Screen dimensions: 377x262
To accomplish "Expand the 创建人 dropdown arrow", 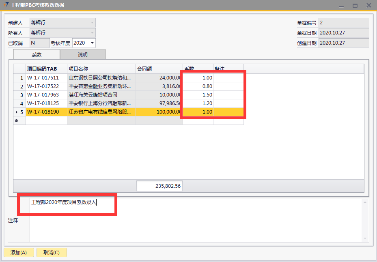I will click(x=92, y=23).
